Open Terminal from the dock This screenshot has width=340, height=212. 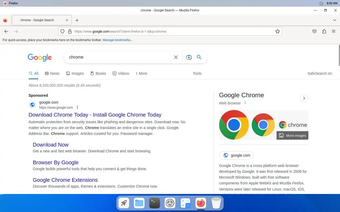click(155, 203)
